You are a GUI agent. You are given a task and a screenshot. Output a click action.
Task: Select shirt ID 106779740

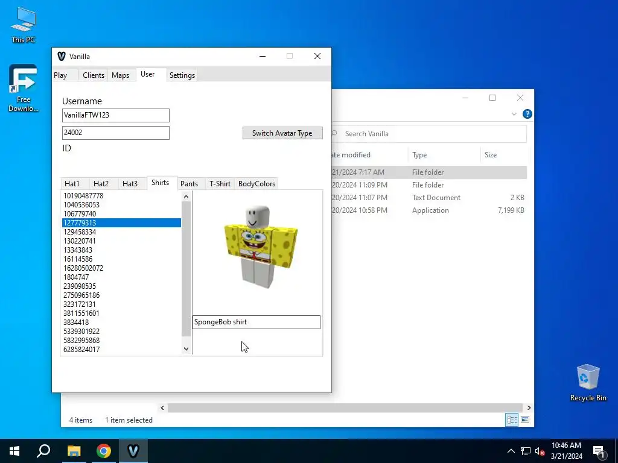click(121, 214)
